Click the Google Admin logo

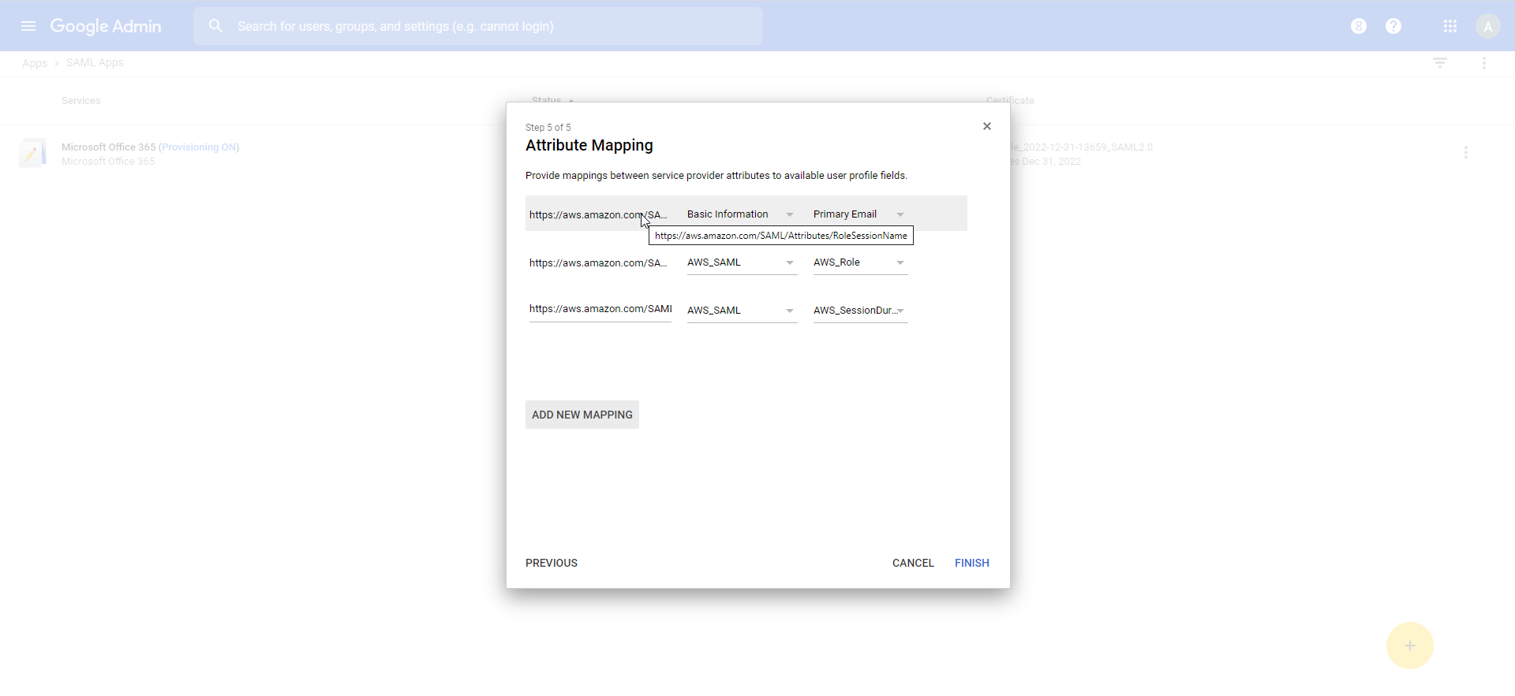(106, 26)
